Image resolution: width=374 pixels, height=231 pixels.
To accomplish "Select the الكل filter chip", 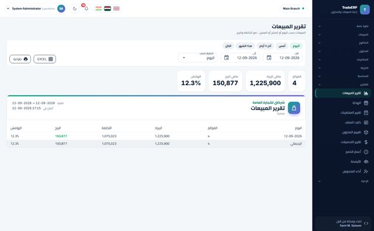I will [x=228, y=45].
